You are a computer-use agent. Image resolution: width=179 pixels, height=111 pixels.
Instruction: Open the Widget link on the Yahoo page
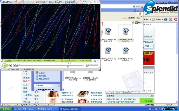[27, 102]
